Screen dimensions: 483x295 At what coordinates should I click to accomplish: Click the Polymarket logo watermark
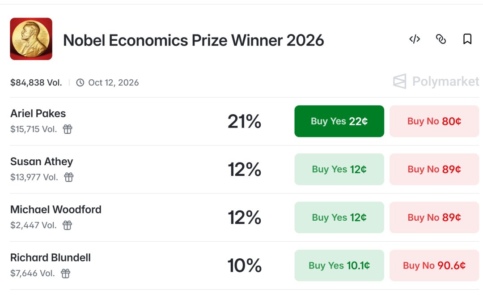click(436, 81)
